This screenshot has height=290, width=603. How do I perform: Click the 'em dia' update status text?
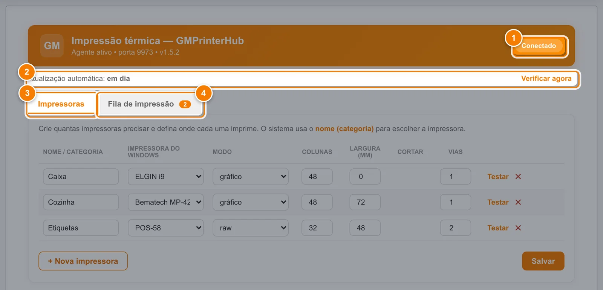click(x=118, y=78)
